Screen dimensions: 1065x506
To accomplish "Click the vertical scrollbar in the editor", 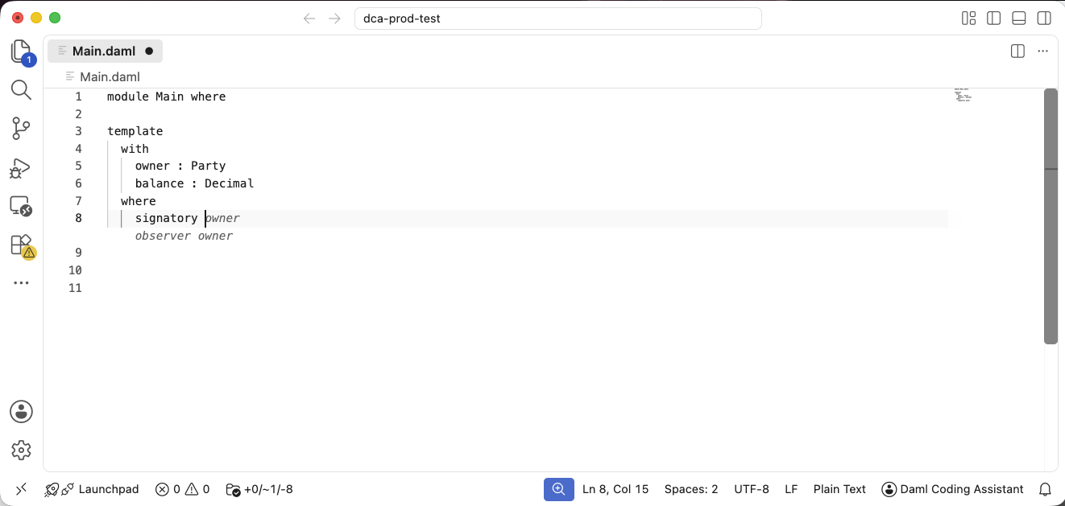I will click(1050, 216).
